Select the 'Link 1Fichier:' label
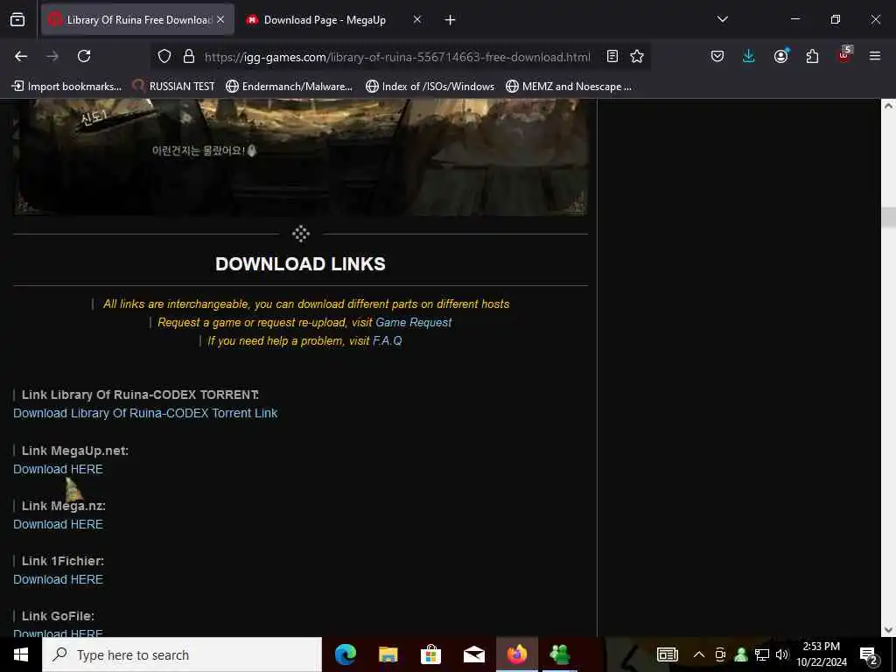The image size is (896, 672). click(63, 561)
